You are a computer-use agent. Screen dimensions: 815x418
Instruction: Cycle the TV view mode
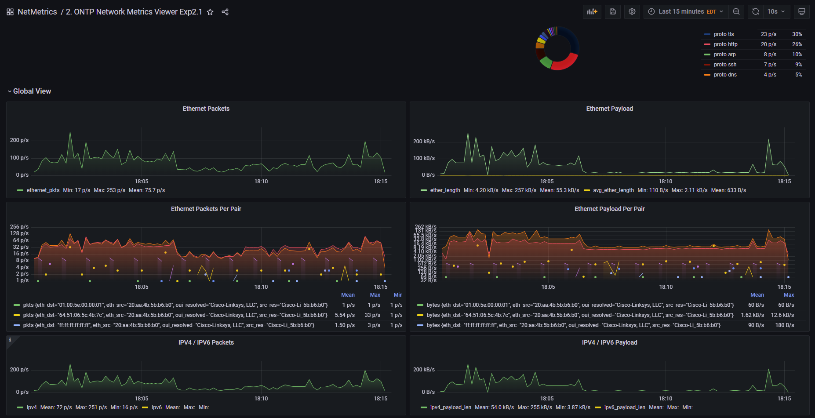802,12
